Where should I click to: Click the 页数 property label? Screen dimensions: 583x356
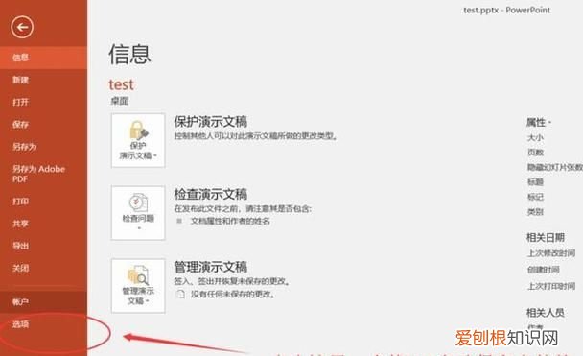coord(535,153)
